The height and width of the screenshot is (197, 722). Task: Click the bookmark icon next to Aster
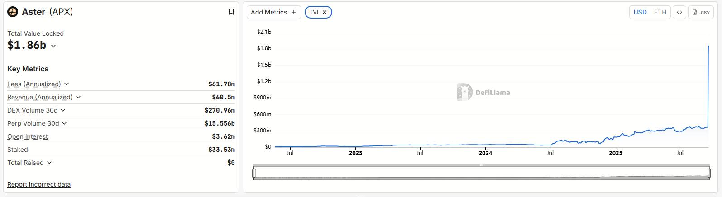(x=231, y=12)
